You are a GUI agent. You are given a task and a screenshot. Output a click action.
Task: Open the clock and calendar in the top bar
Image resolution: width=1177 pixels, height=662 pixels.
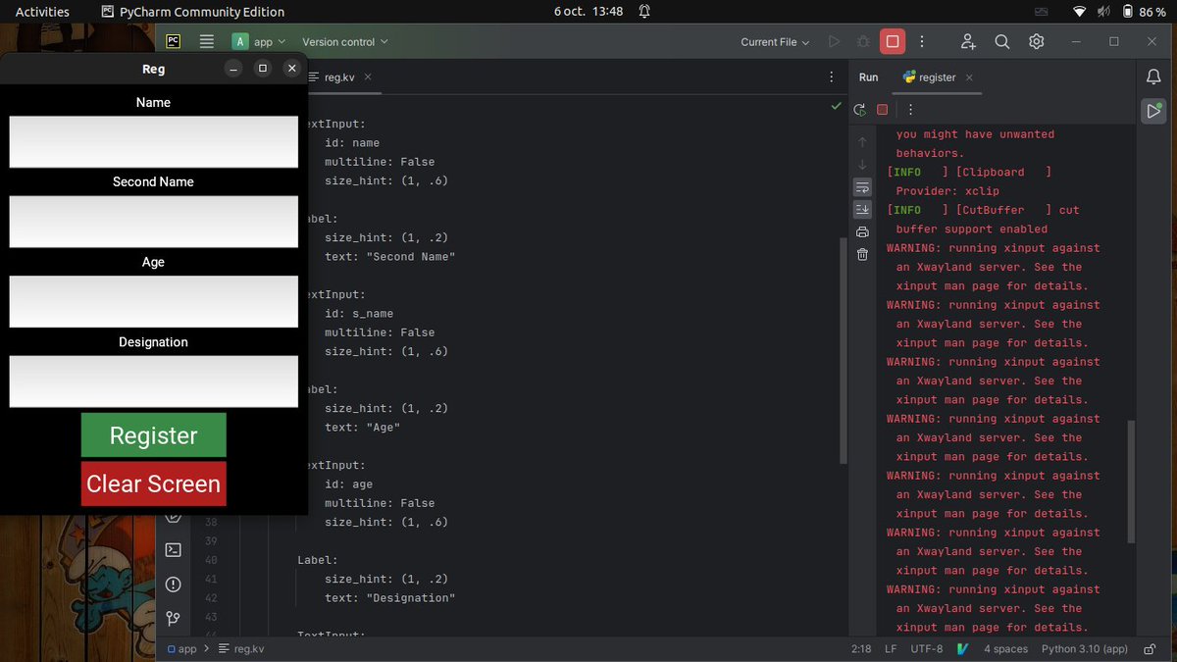[x=588, y=12]
